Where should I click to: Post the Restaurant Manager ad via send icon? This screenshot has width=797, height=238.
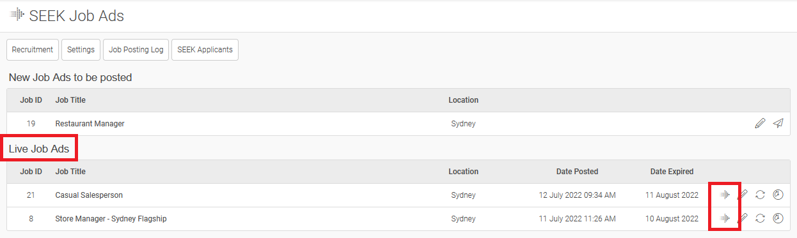778,124
